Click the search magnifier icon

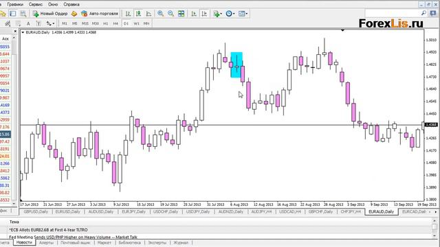click(x=423, y=13)
